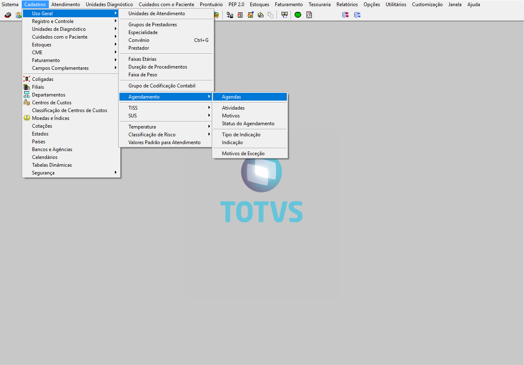This screenshot has height=365, width=524.
Task: Select Valores Padrão para Atendimento
Action: pos(166,142)
